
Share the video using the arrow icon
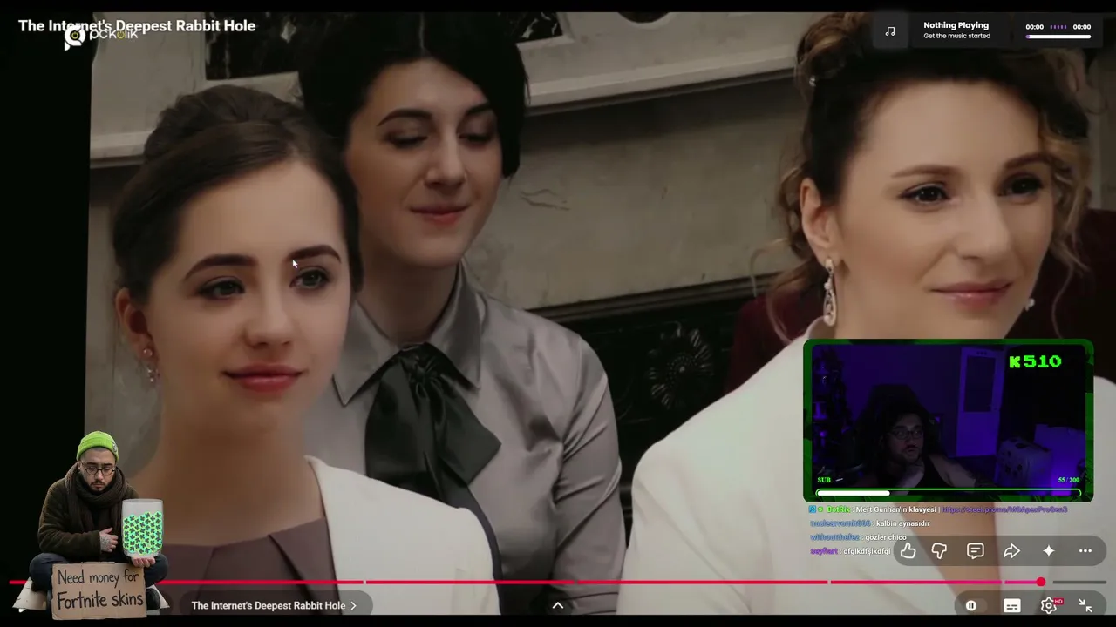tap(1011, 550)
